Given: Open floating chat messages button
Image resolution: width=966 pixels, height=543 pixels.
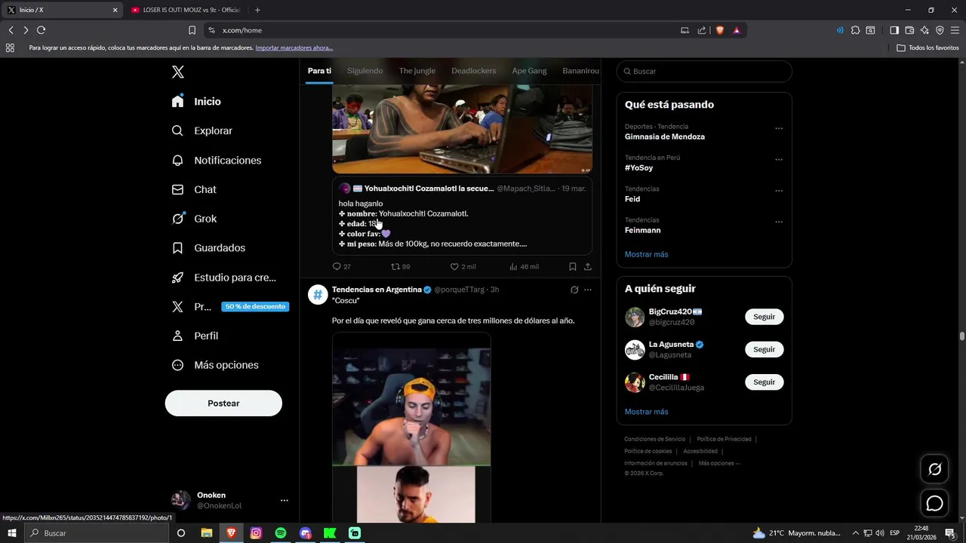Looking at the screenshot, I should pos(934,503).
